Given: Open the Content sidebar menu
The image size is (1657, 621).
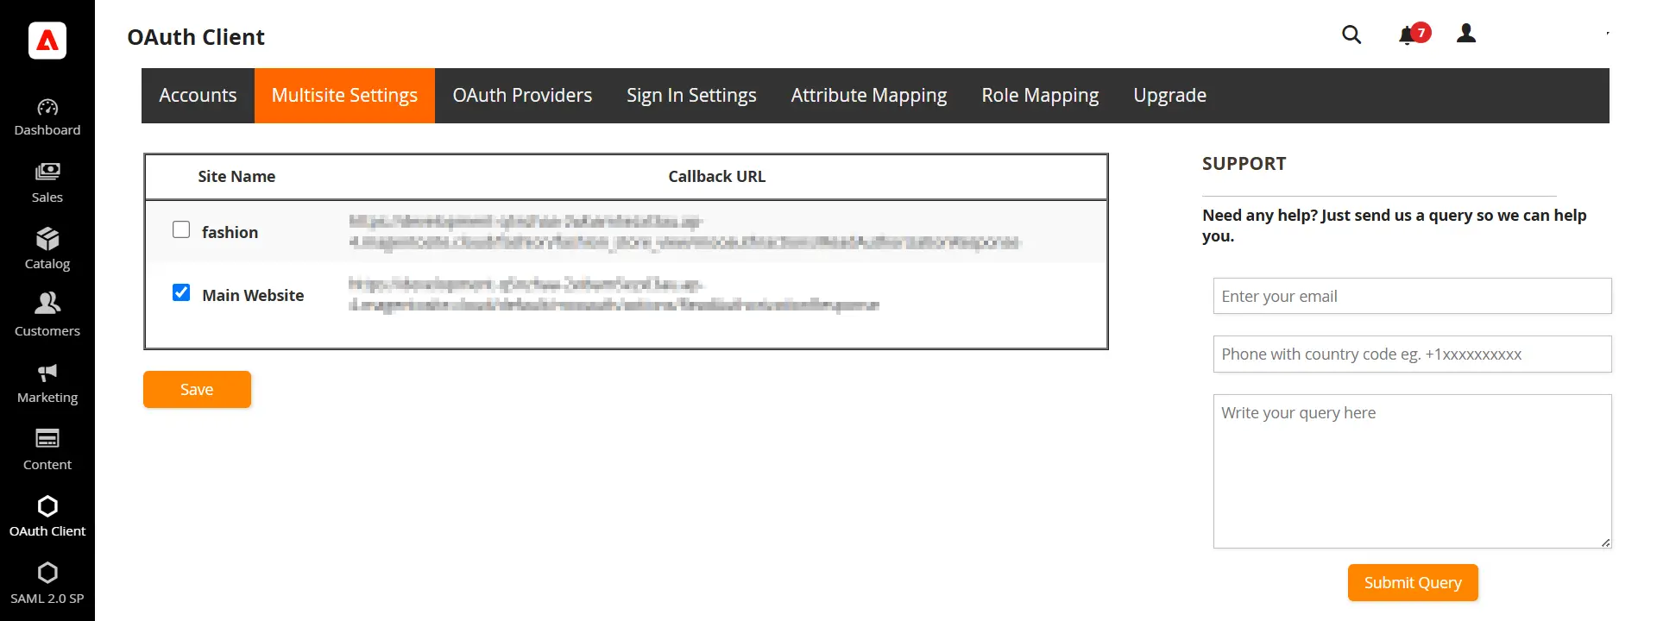Looking at the screenshot, I should (47, 449).
